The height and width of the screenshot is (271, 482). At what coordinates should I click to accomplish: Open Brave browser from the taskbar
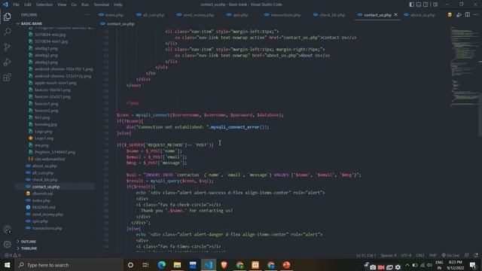coord(224,265)
